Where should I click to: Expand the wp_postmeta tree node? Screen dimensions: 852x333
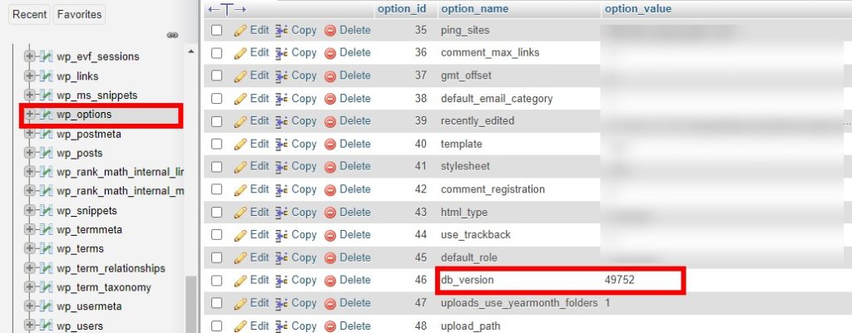(x=29, y=134)
